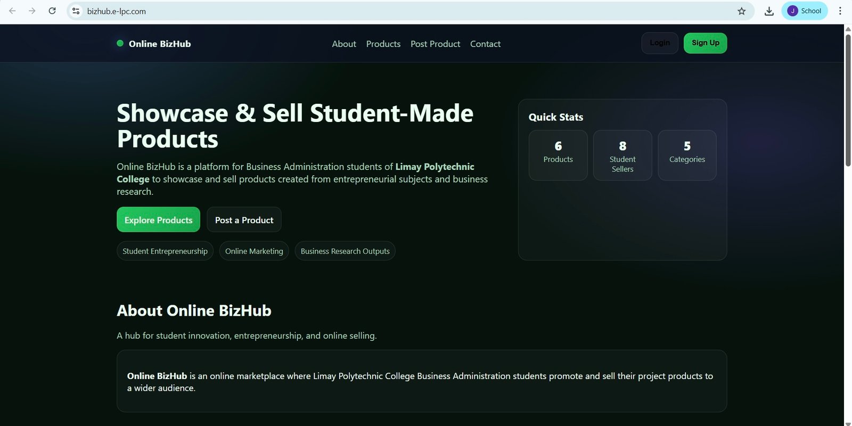Viewport: 852px width, 426px height.
Task: Click the bizhub.e-lpc.com address bar
Action: pos(410,11)
